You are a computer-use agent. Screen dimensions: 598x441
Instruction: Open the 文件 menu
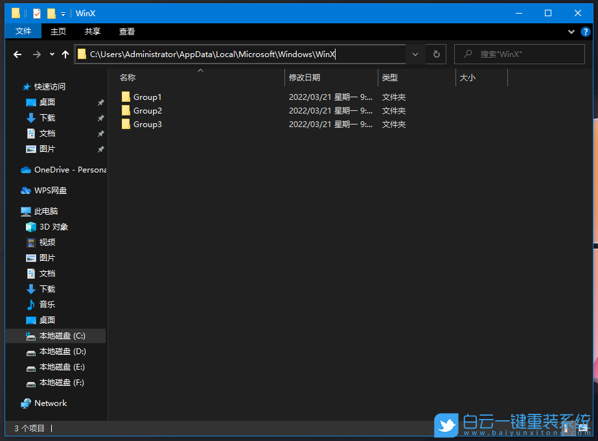tap(23, 31)
